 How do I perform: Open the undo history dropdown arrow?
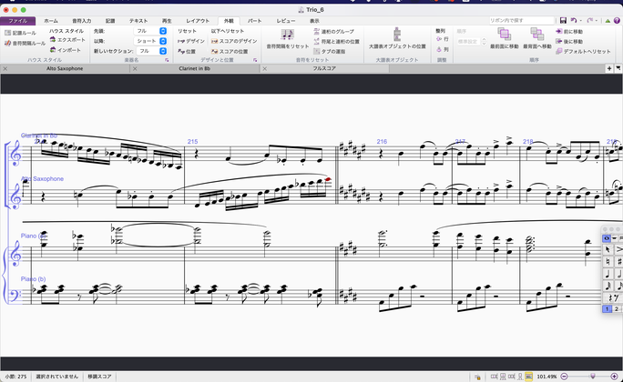[x=580, y=21]
